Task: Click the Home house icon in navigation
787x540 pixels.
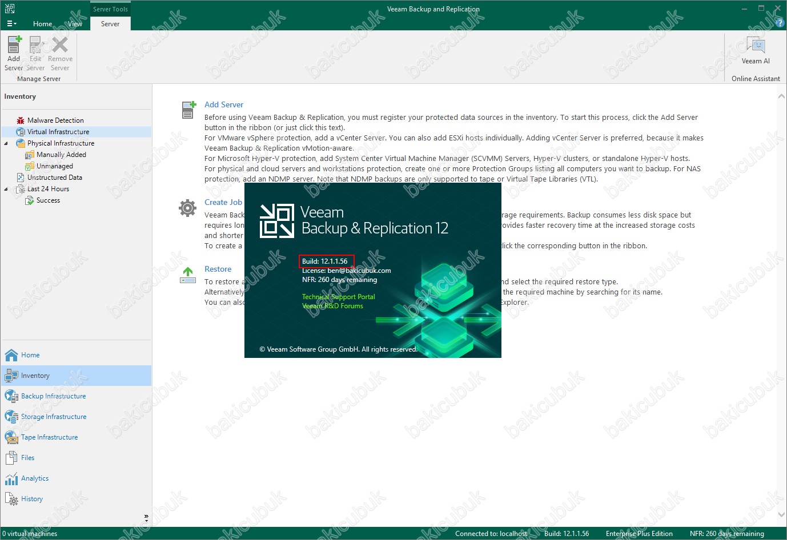Action: pyautogui.click(x=11, y=355)
